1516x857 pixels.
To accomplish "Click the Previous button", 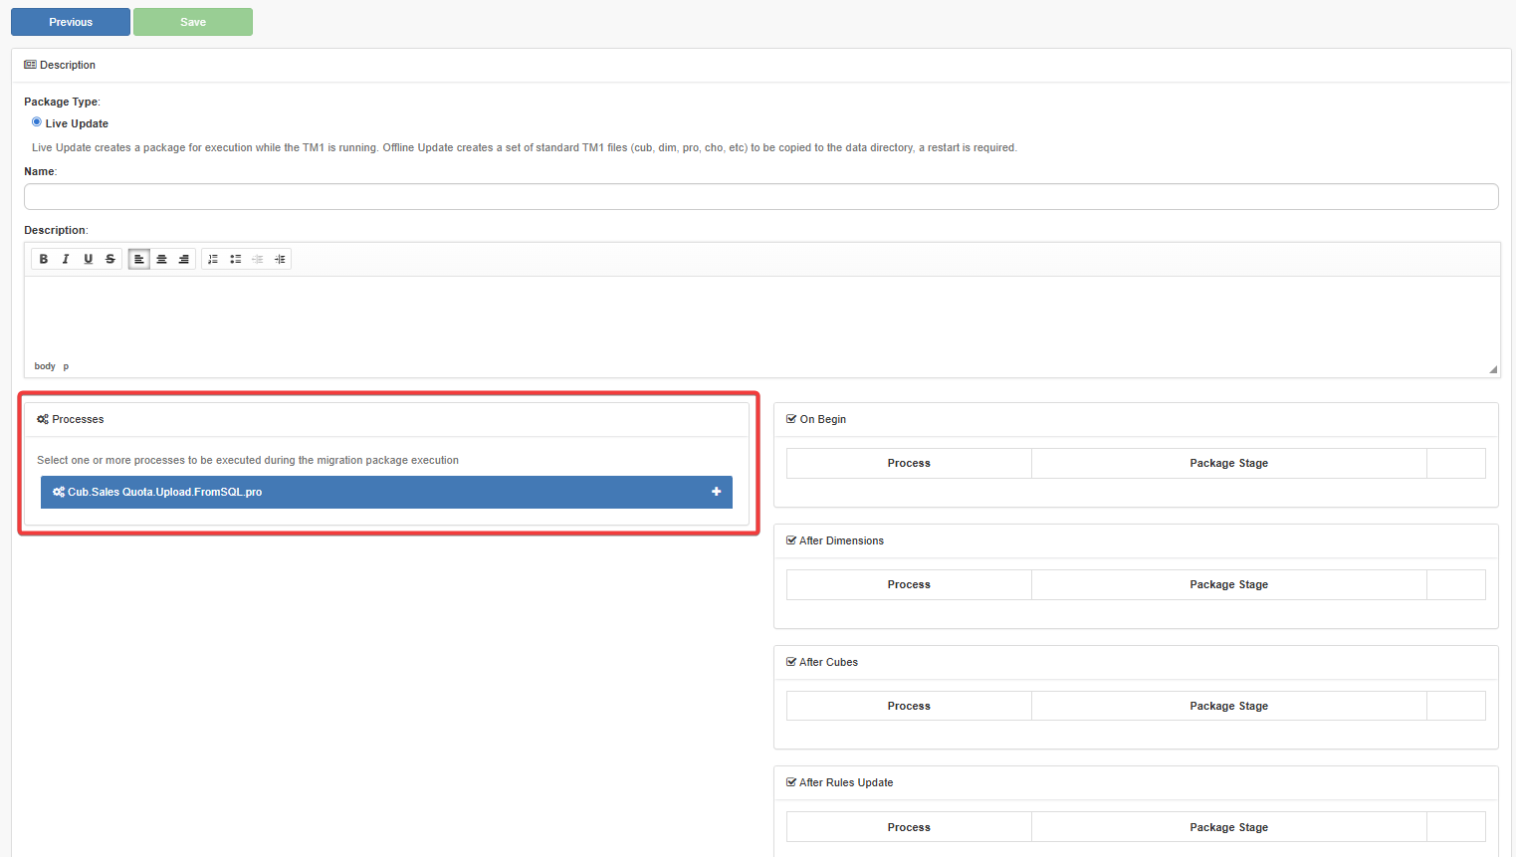I will [x=71, y=22].
